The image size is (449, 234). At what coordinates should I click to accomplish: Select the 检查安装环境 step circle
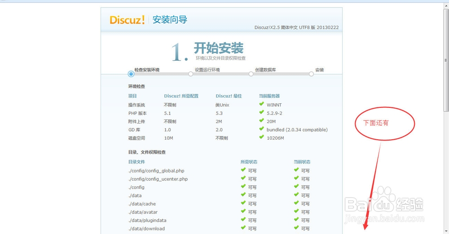pos(131,74)
